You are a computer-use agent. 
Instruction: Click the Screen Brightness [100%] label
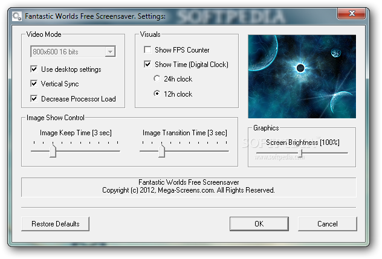[x=303, y=142]
